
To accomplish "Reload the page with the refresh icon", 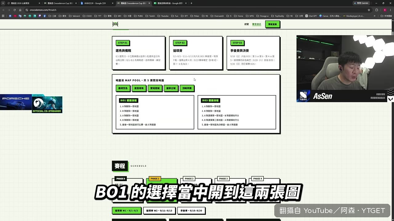I will click(x=14, y=10).
